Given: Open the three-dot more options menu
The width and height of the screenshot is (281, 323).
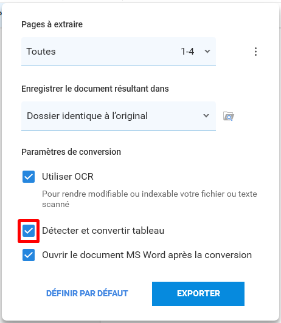Looking at the screenshot, I should tap(255, 52).
